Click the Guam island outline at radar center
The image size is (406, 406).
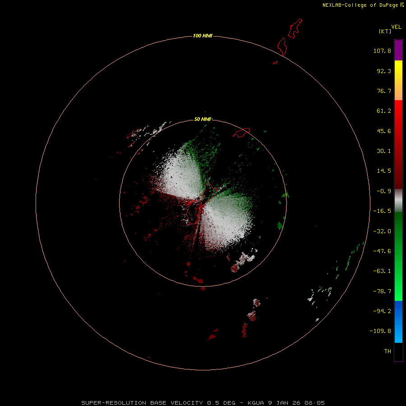click(201, 203)
